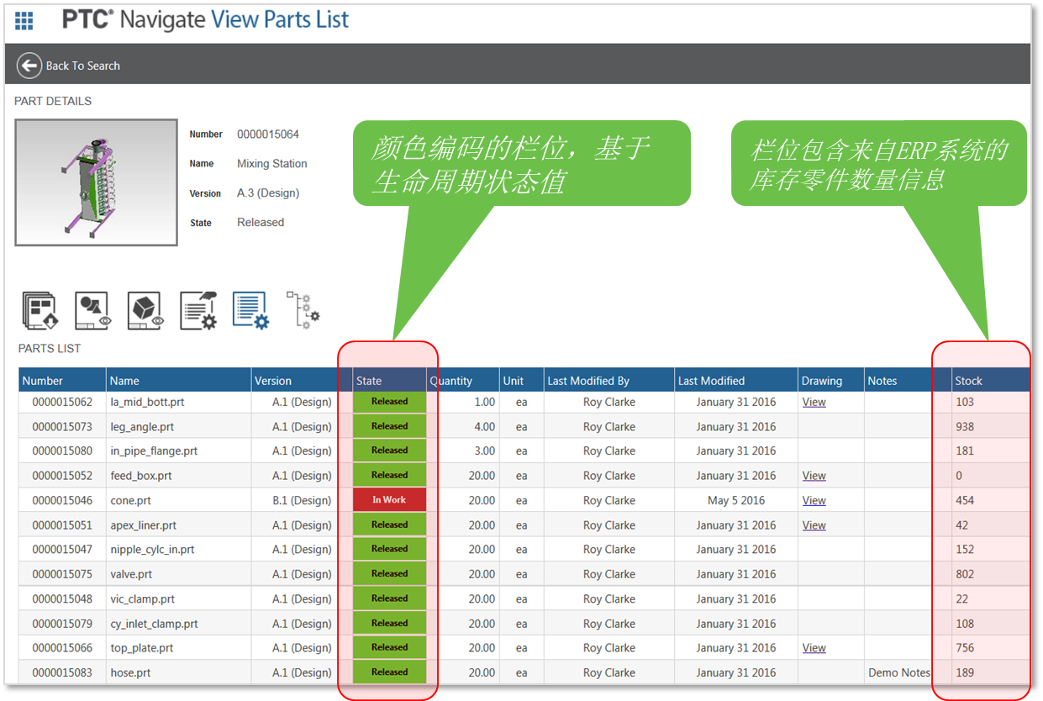The height and width of the screenshot is (701, 1043).
Task: Click the Stock column header
Action: click(x=991, y=381)
